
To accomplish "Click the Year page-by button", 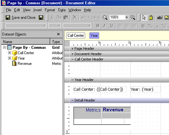I will click(x=94, y=35).
